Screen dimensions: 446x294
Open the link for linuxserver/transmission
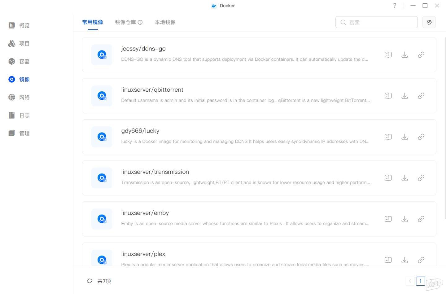(x=421, y=178)
